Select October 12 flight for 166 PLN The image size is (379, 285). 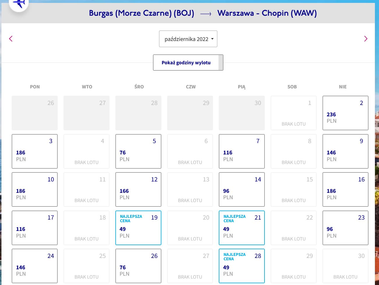138,189
